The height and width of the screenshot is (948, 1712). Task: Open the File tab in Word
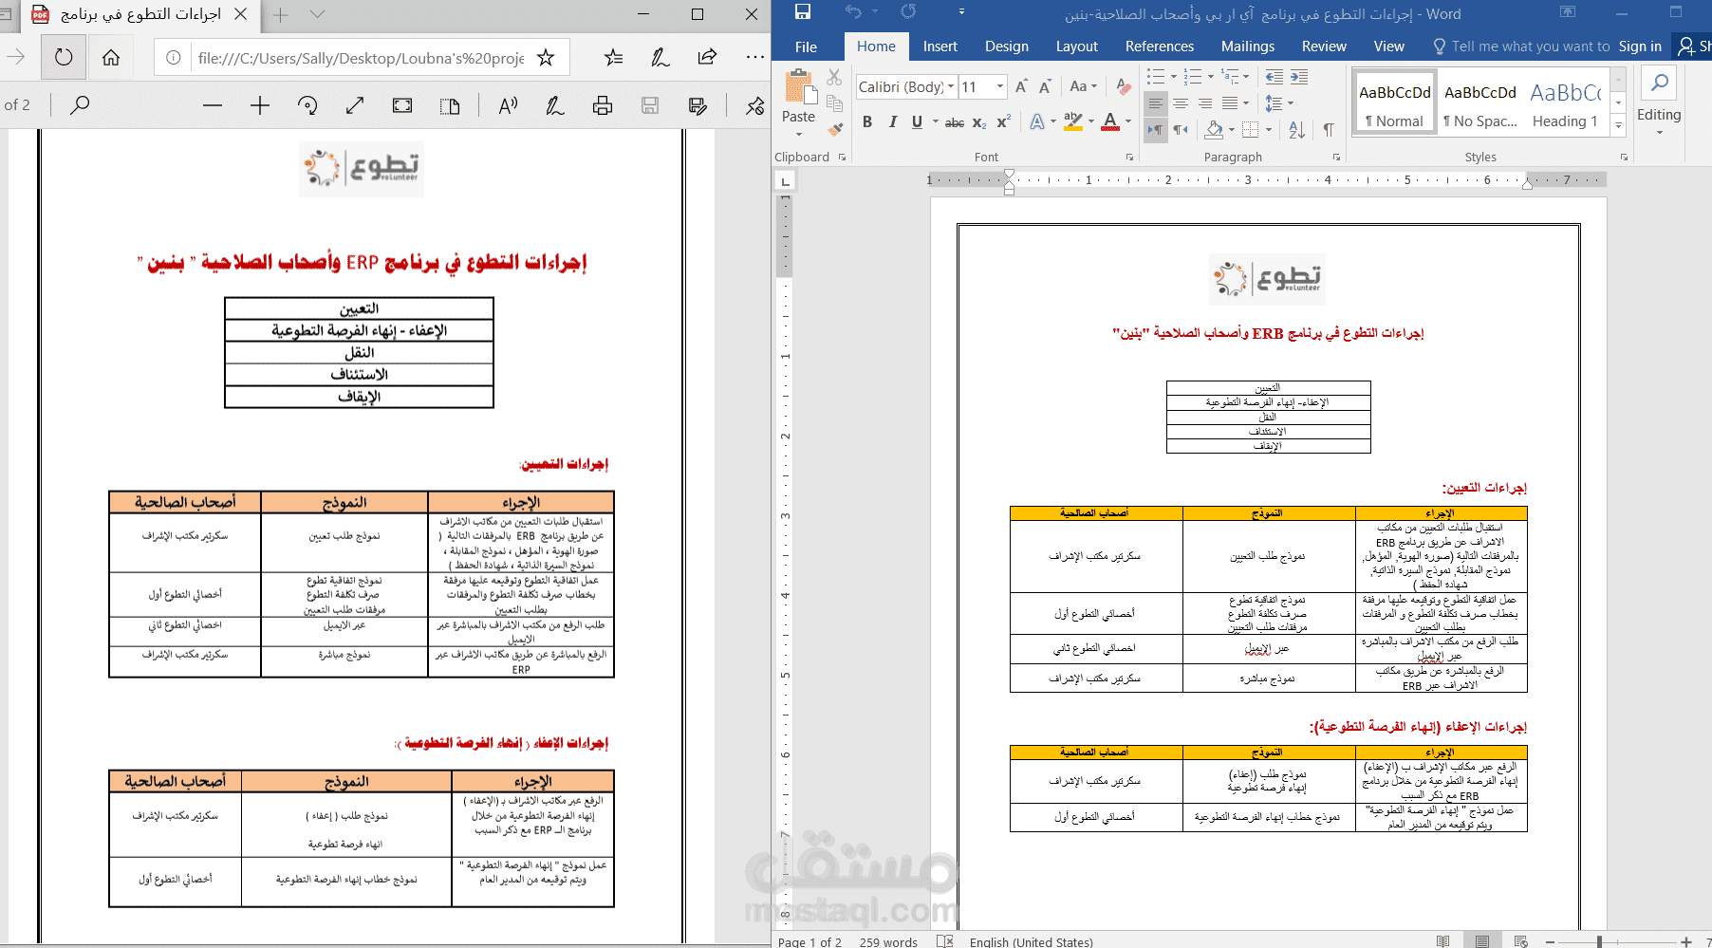tap(806, 46)
